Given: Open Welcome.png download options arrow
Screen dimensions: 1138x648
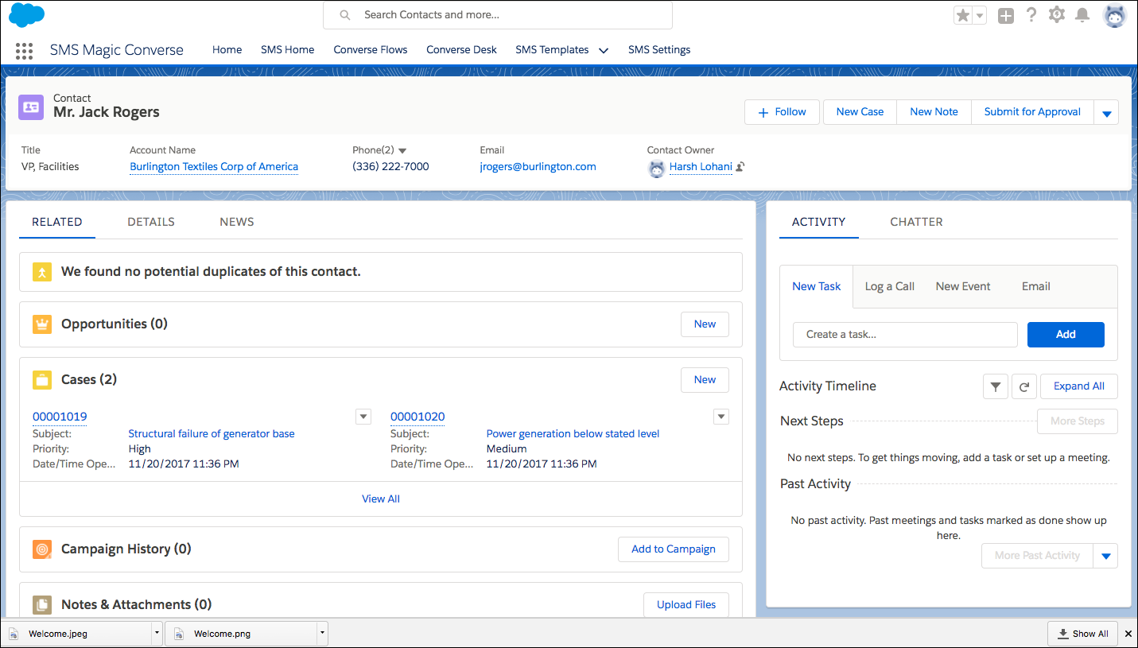Looking at the screenshot, I should (x=322, y=634).
